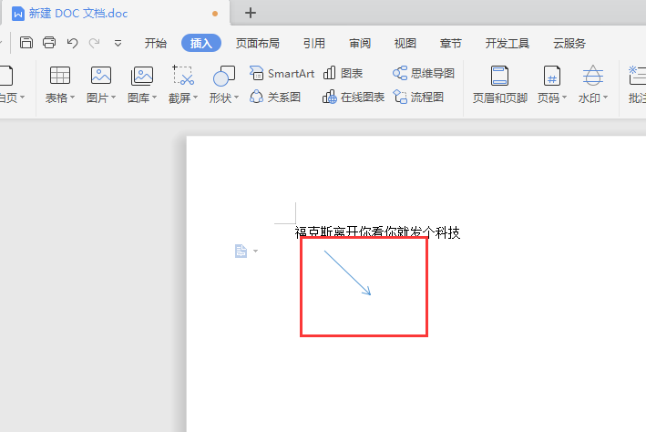This screenshot has height=432, width=646.
Task: Select the blue arrow shape in document
Action: 348,273
